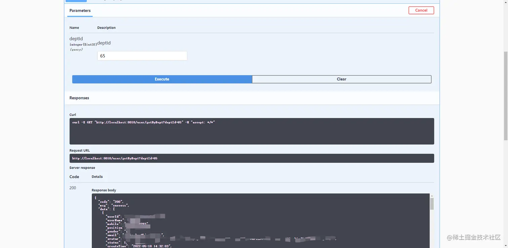
Task: Click the red Cancel button
Action: tap(421, 10)
